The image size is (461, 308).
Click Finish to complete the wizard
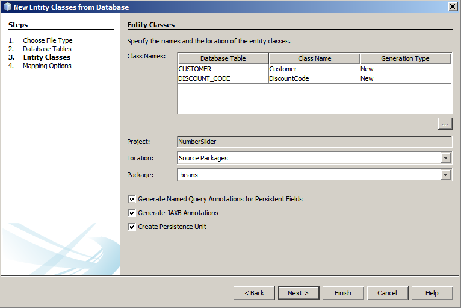[x=342, y=293]
